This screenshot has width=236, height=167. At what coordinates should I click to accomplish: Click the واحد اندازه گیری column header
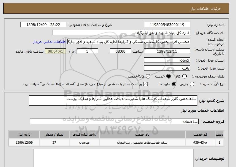(x=84, y=135)
